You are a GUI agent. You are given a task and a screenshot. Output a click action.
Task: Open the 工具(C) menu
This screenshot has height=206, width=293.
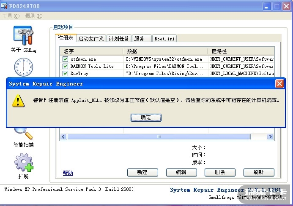11,16
